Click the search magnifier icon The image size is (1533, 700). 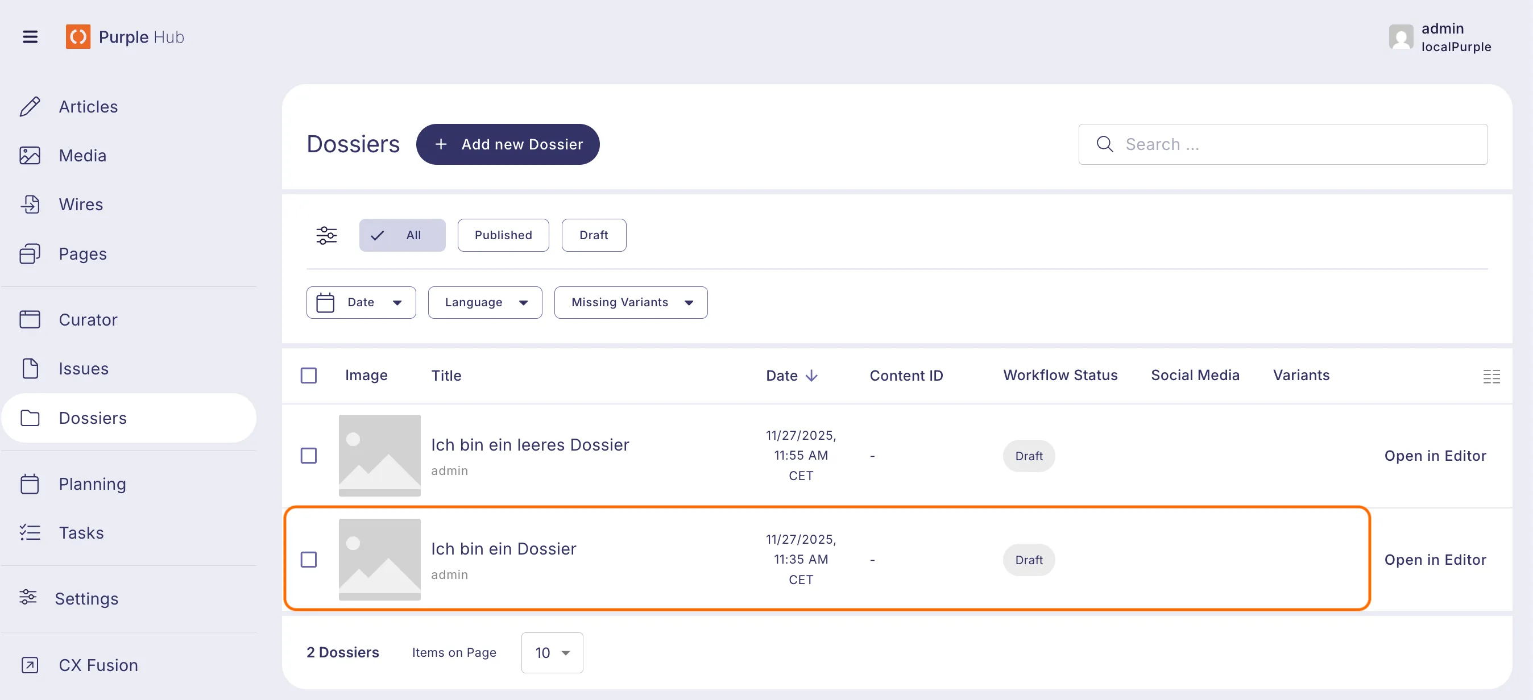(x=1104, y=144)
